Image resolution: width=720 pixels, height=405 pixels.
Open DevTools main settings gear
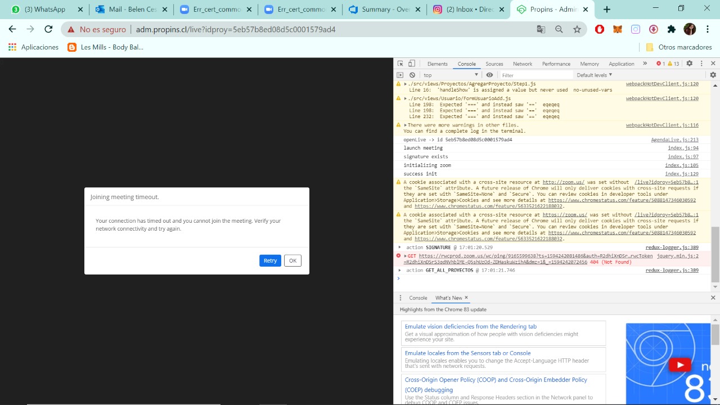pos(689,64)
